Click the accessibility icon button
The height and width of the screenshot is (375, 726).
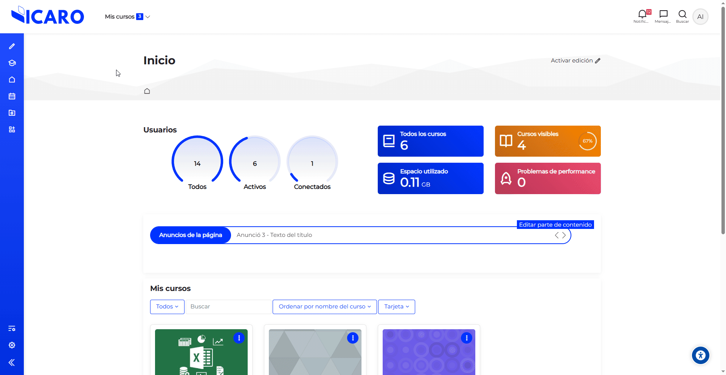click(x=700, y=355)
